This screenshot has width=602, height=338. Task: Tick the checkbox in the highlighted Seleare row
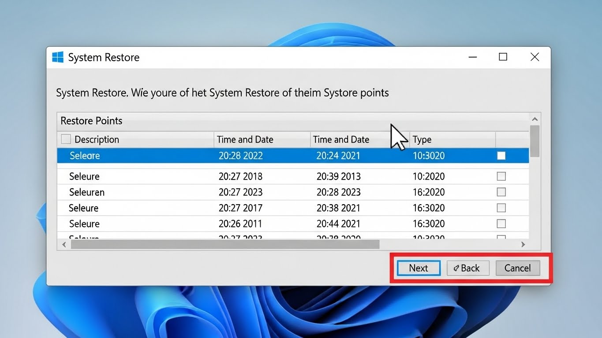pyautogui.click(x=501, y=156)
